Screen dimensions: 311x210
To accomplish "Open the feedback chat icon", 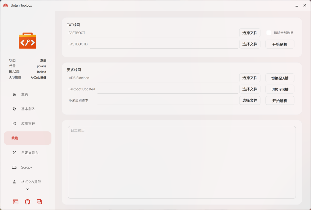I will (39, 202).
